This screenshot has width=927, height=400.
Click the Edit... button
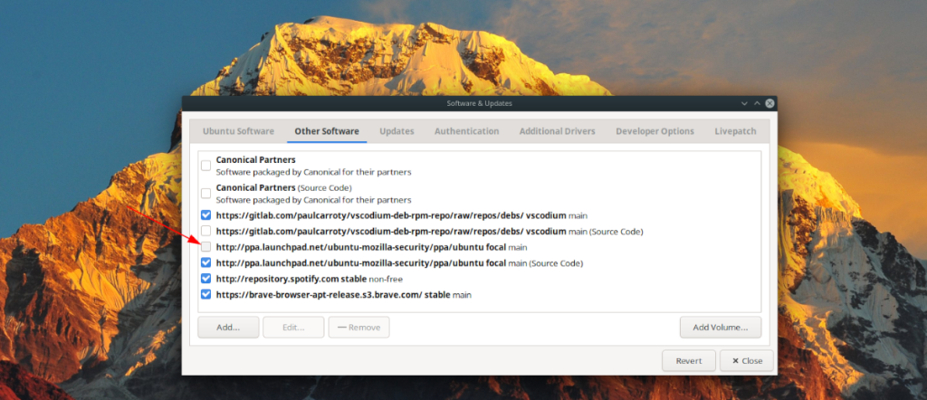293,328
